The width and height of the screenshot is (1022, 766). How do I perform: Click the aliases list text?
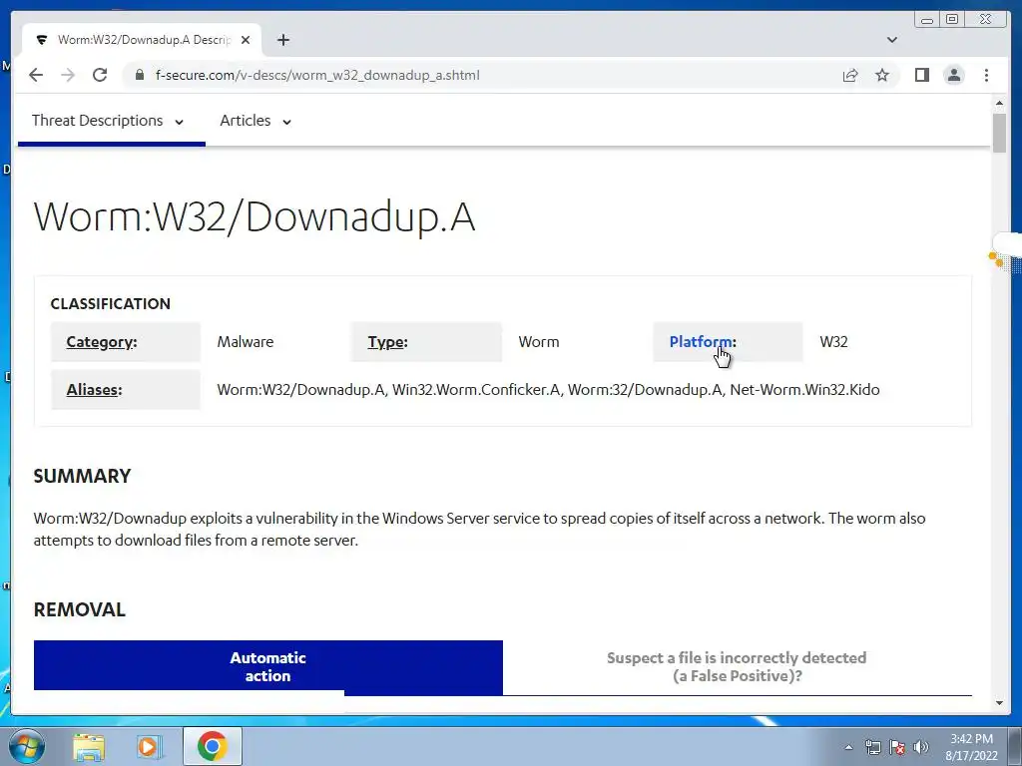[x=548, y=390]
